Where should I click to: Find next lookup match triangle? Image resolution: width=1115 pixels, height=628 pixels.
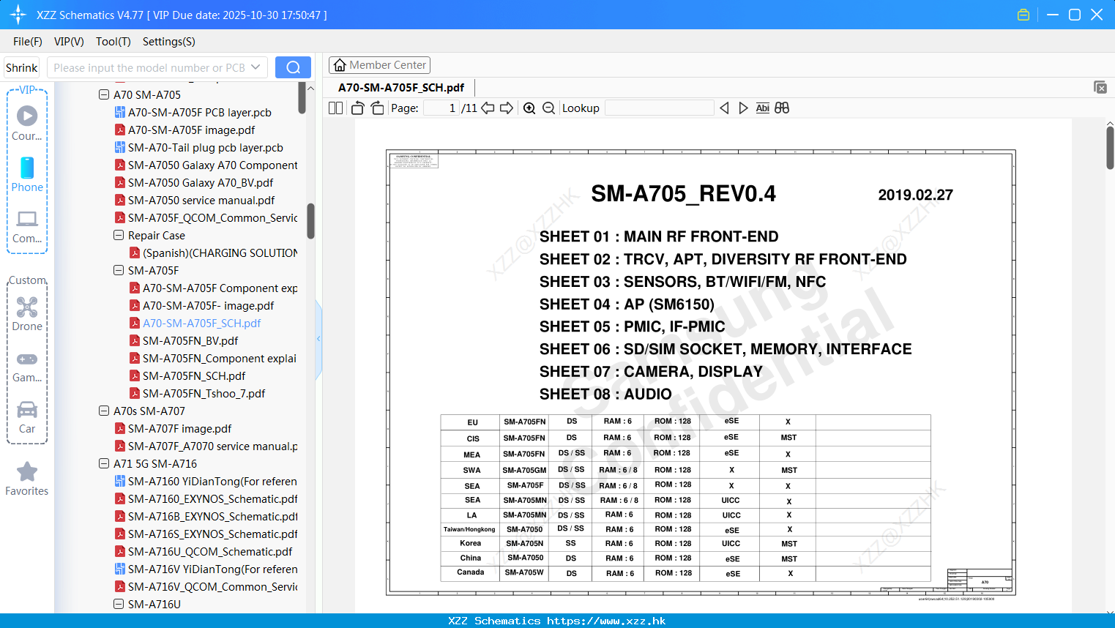743,108
